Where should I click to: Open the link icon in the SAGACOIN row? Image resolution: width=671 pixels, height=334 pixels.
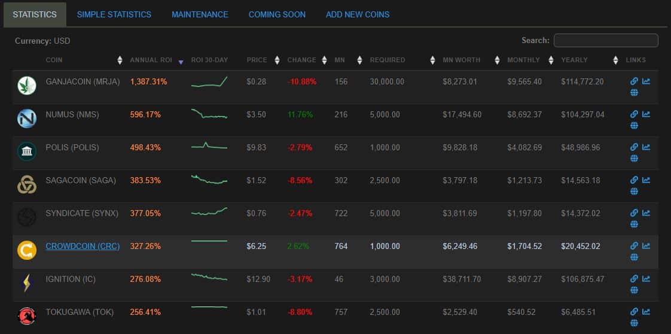point(634,180)
